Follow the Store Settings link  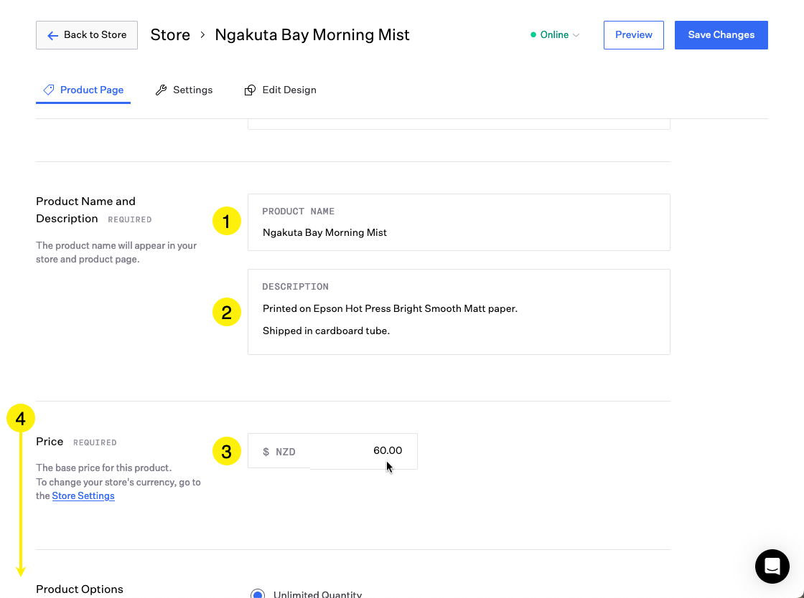click(83, 495)
